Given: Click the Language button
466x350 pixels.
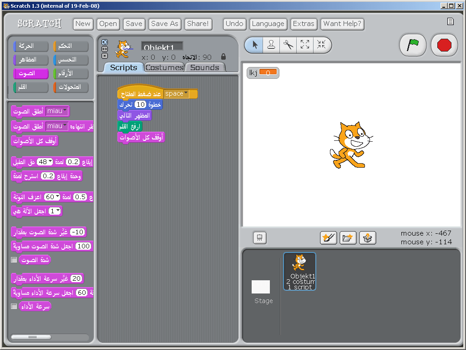Looking at the screenshot, I should pos(268,24).
